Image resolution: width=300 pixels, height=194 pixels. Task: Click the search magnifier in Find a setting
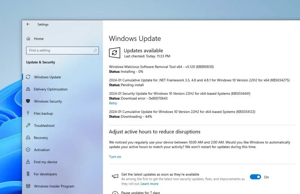click(x=95, y=50)
